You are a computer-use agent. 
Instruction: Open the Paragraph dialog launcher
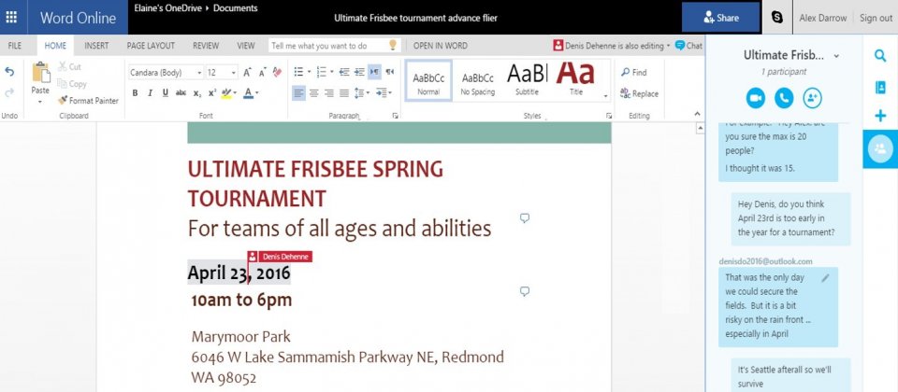395,116
